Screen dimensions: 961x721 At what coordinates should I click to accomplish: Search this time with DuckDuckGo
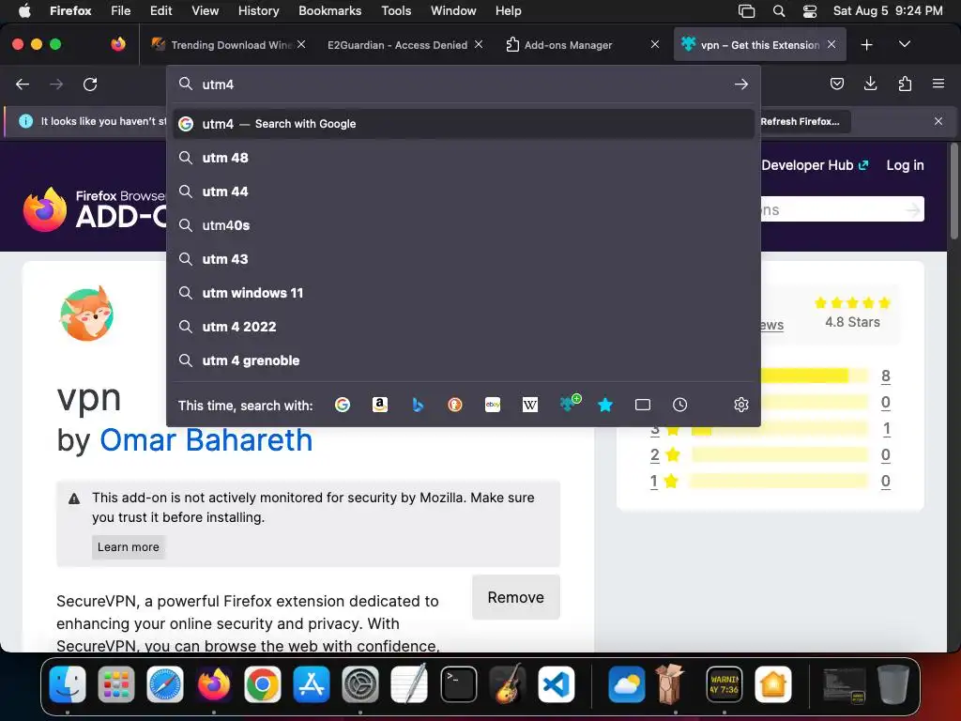pyautogui.click(x=455, y=405)
